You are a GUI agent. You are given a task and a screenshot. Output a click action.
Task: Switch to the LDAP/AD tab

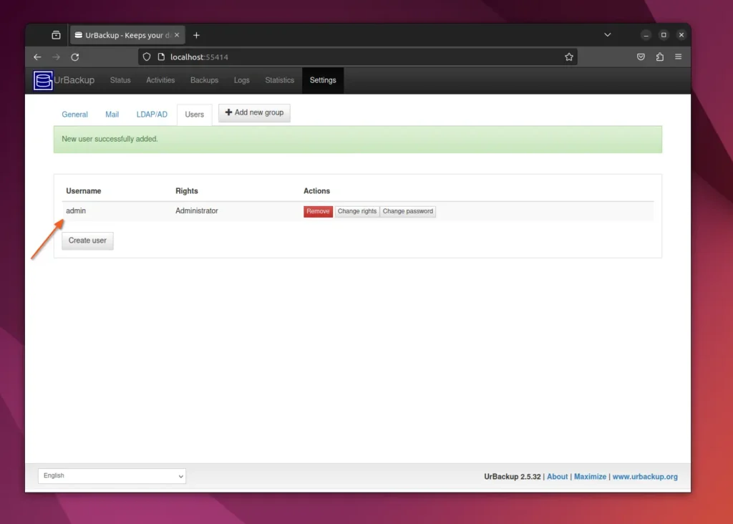[151, 114]
